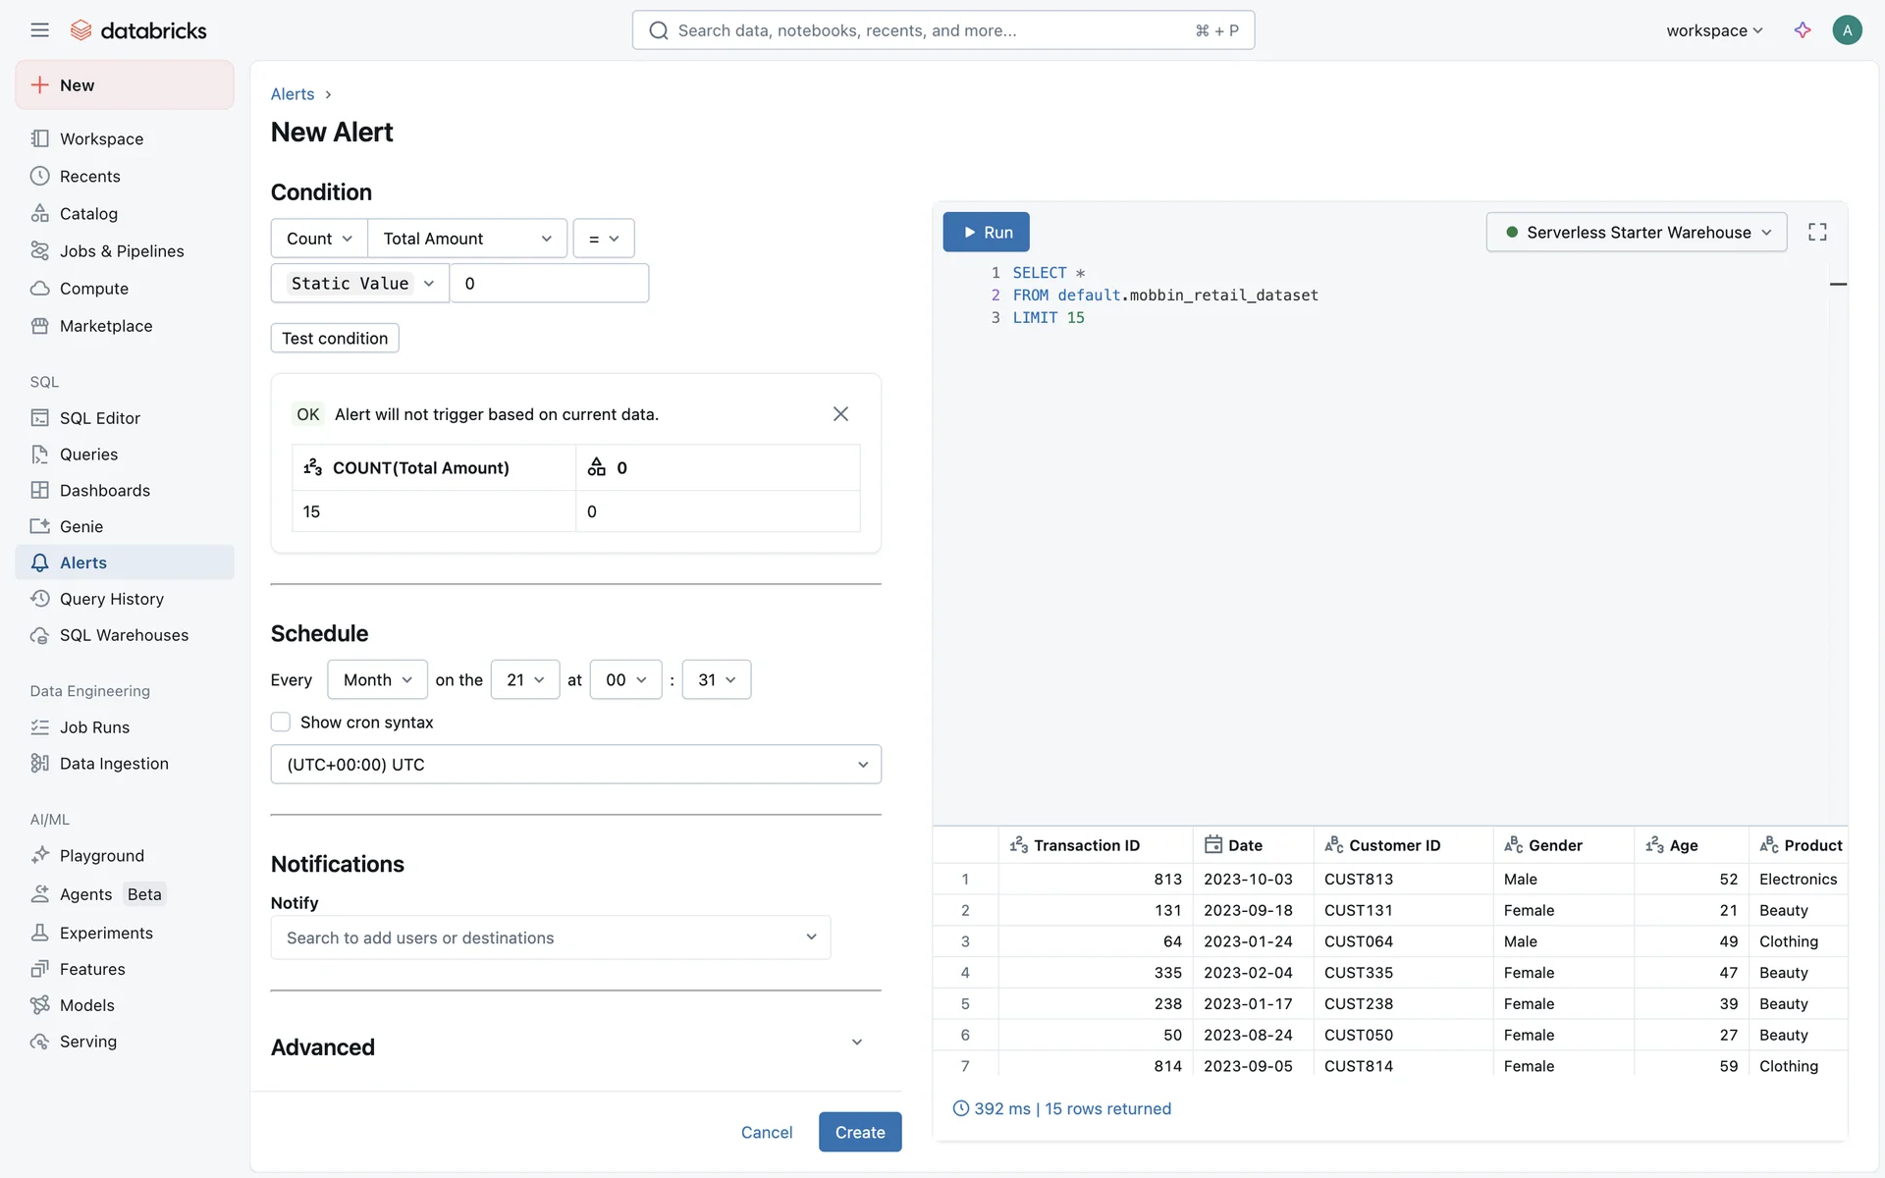This screenshot has height=1178, width=1885.
Task: Open SQL Editor in the sidebar
Action: (x=99, y=418)
